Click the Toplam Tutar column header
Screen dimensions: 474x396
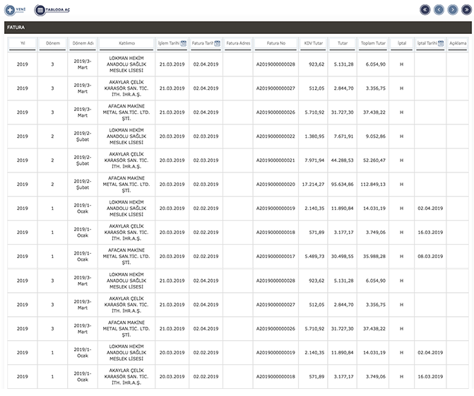click(373, 43)
